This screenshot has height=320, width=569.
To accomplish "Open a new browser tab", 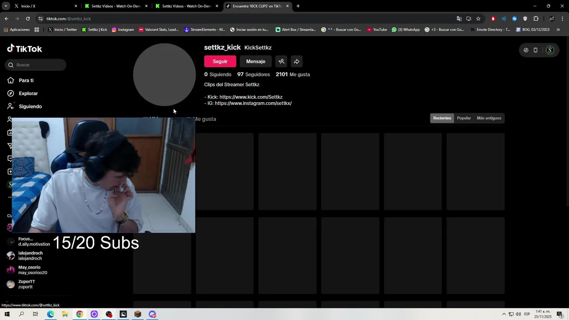I will click(298, 6).
